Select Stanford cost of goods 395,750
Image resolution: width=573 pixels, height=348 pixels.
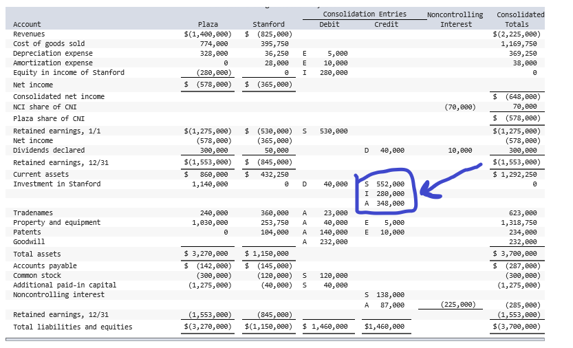tap(274, 43)
